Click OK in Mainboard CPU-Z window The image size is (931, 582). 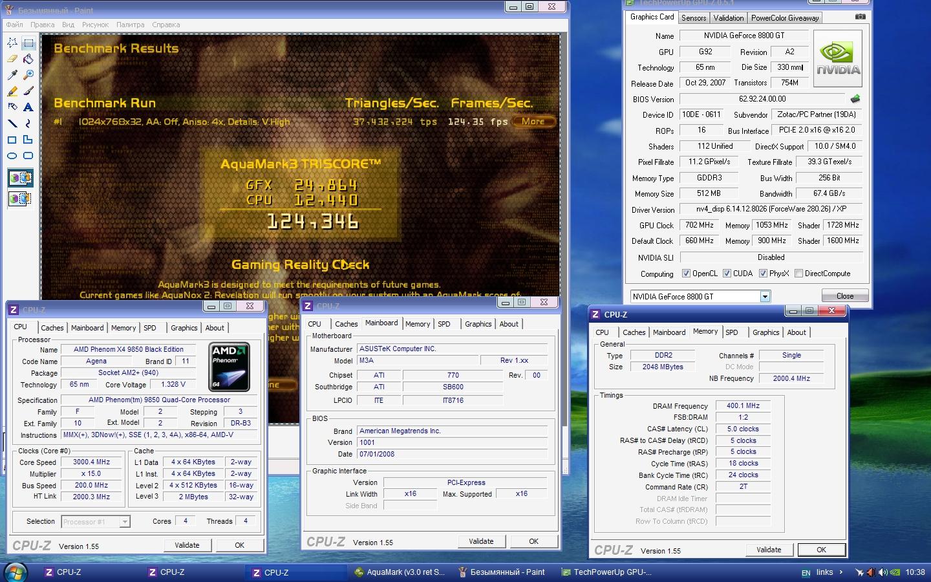click(x=533, y=541)
